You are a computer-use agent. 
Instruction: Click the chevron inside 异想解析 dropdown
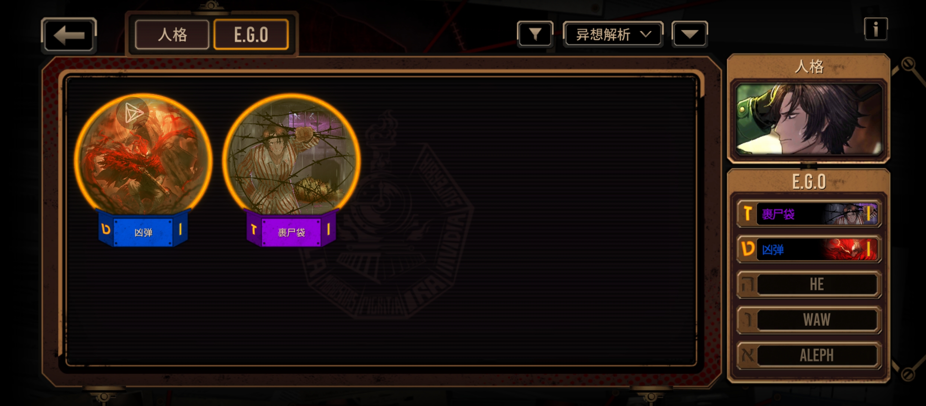click(x=646, y=34)
